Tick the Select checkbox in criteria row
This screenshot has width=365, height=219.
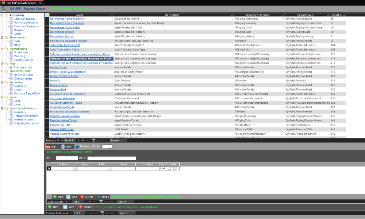[175, 169]
